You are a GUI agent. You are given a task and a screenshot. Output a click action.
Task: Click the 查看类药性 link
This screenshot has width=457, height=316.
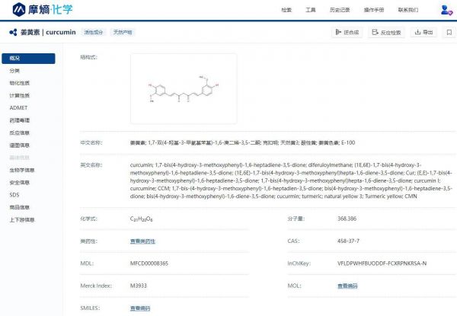[142, 241]
